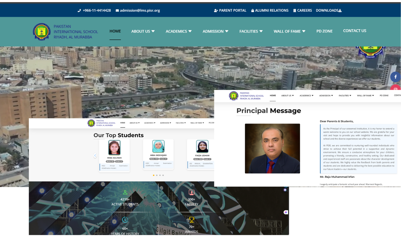
Task: Open PD Zone in main header
Action: tap(324, 31)
